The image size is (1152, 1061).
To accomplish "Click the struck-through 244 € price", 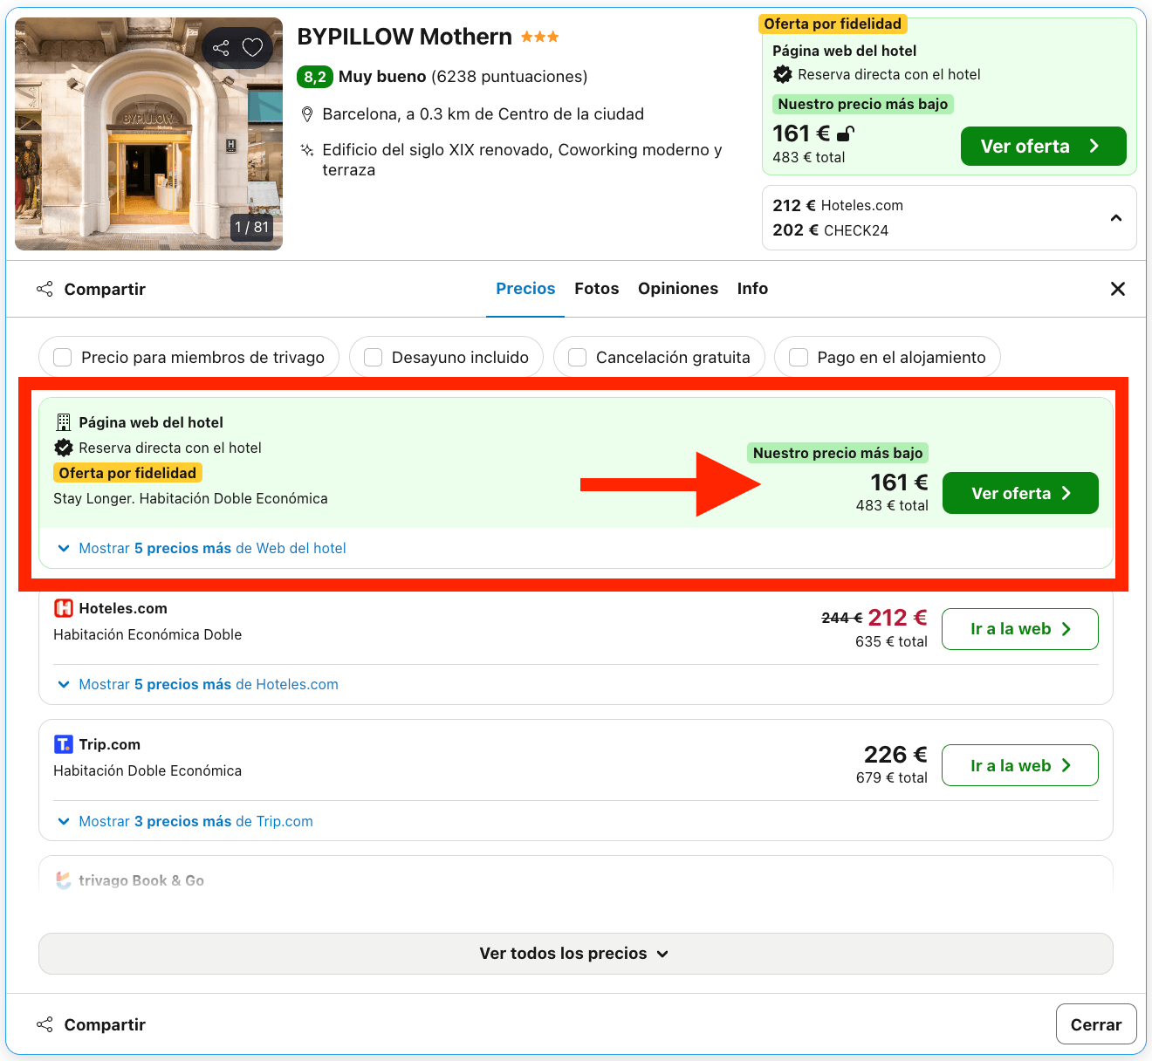I will (x=841, y=618).
